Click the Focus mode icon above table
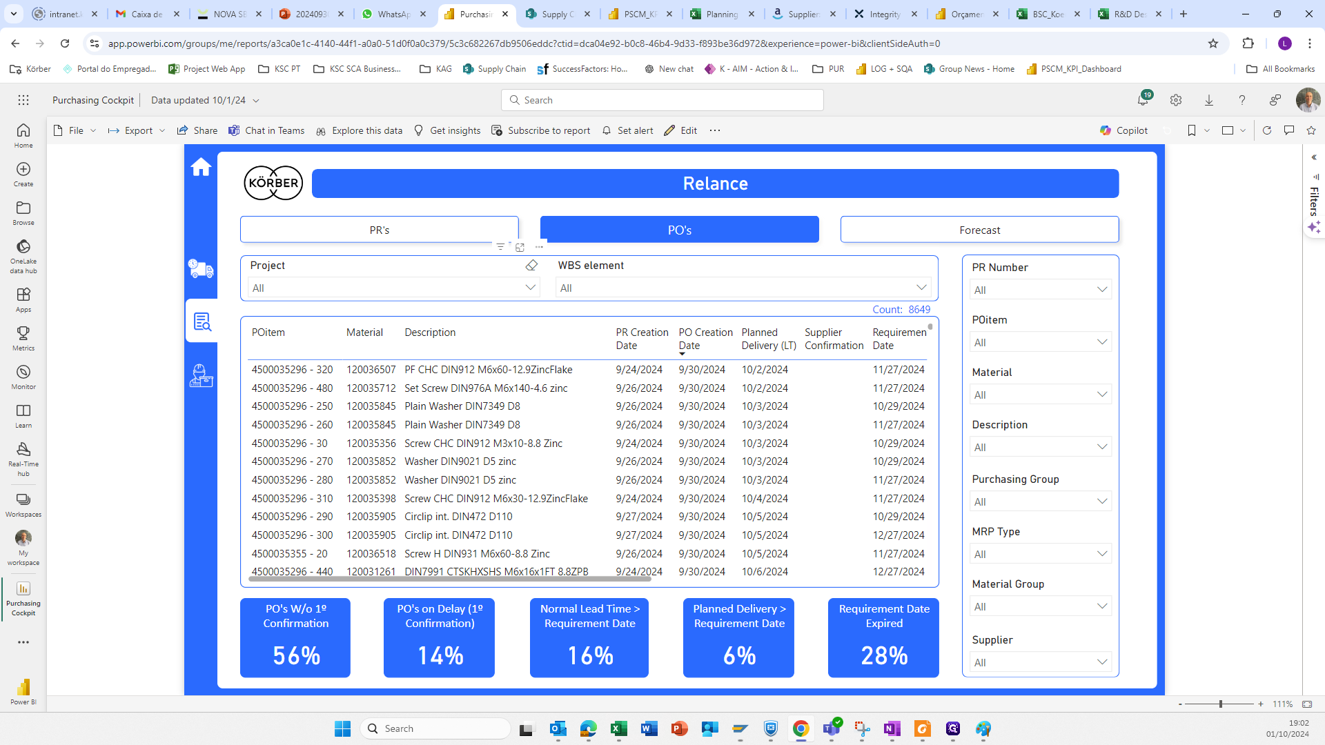 pyautogui.click(x=520, y=247)
